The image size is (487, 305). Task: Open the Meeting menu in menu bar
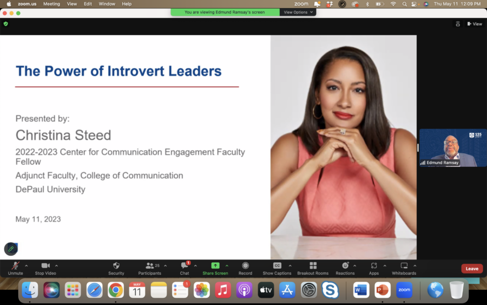51,4
